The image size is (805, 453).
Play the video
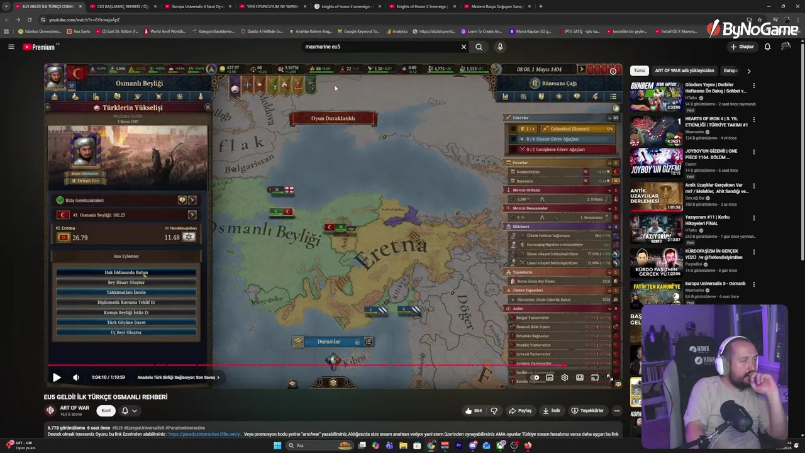(57, 377)
